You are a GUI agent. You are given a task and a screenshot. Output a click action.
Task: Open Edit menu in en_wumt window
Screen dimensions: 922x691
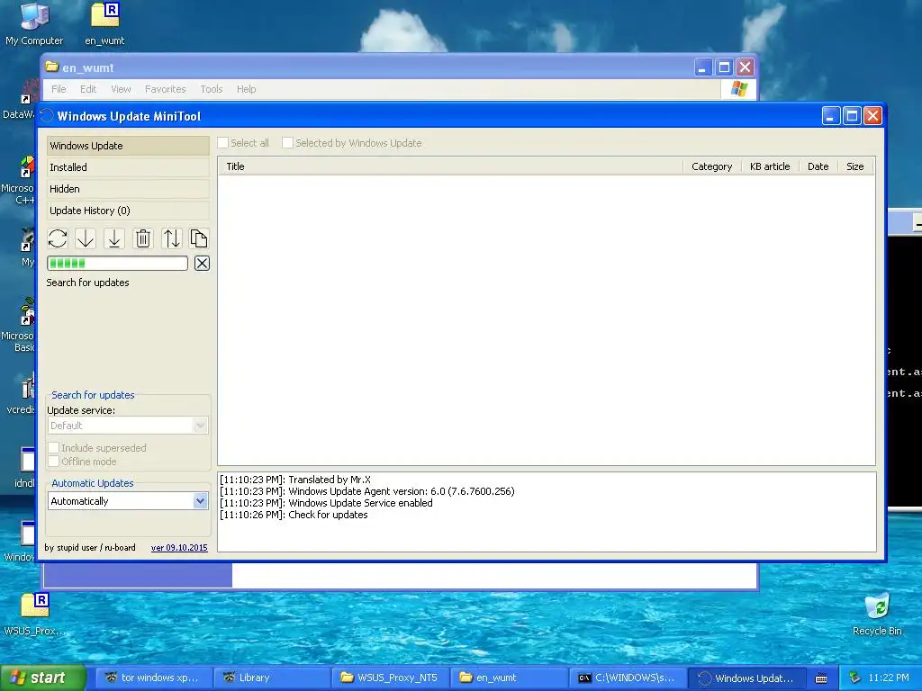pyautogui.click(x=88, y=89)
